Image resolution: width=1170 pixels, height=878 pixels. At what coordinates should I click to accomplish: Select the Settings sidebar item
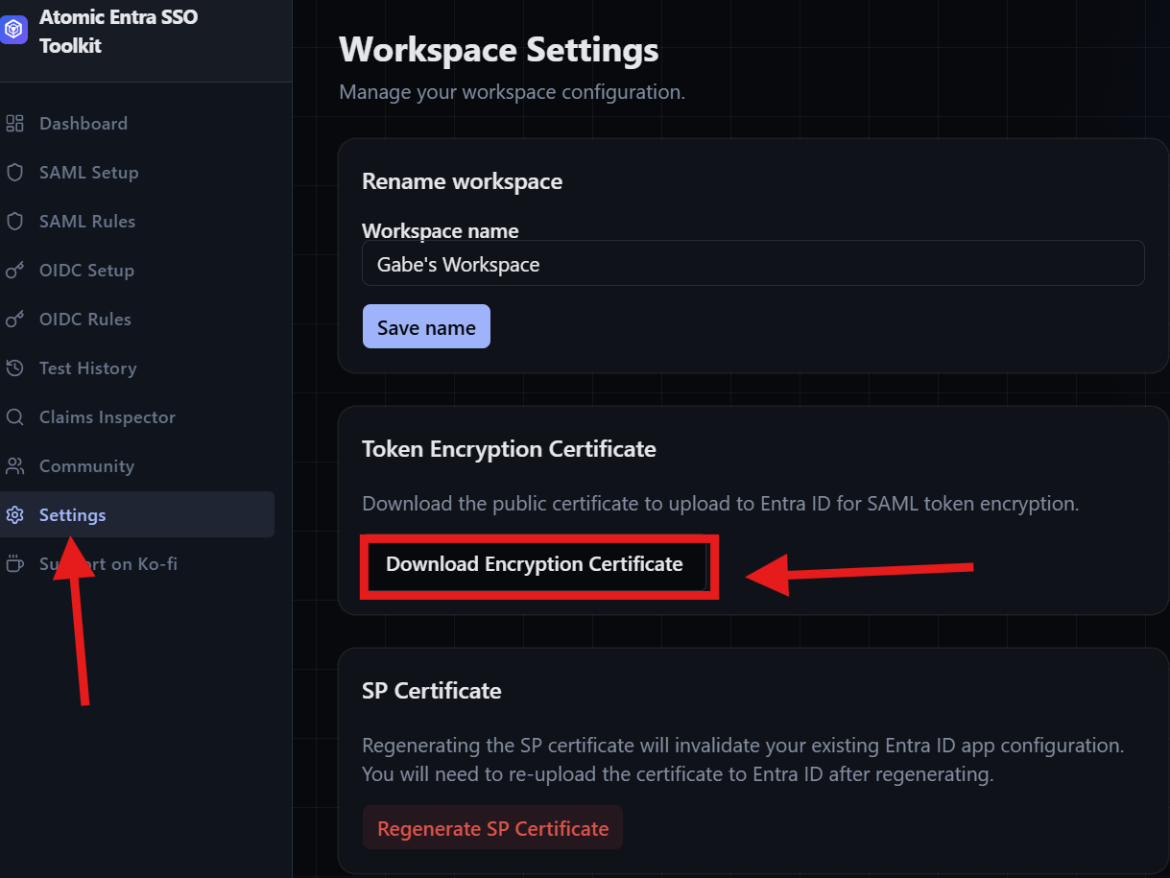click(x=137, y=515)
